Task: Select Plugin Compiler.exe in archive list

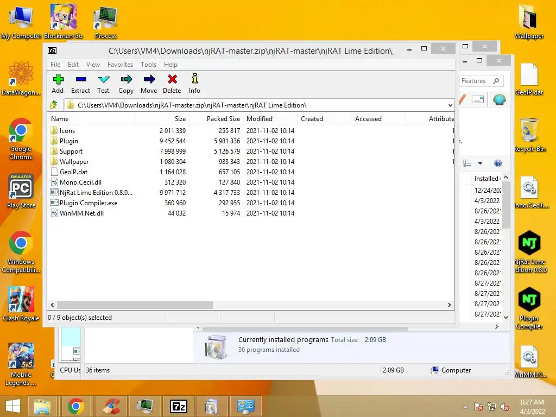Action: tap(250, 203)
